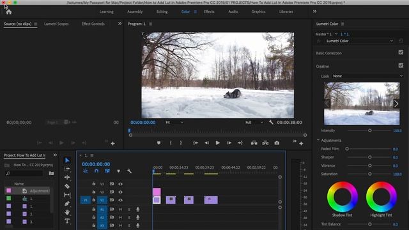Select the Pen tool
This screenshot has height=230, width=409.
point(67,203)
